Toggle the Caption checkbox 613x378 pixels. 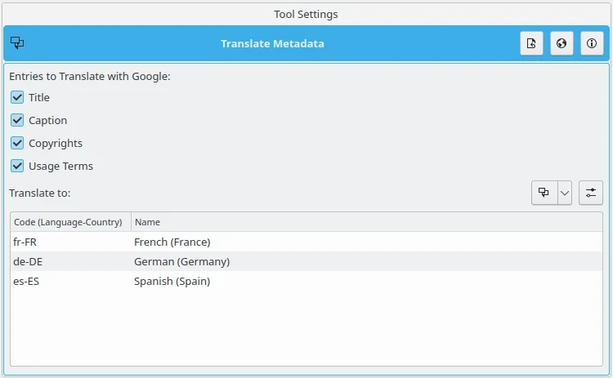coord(17,120)
